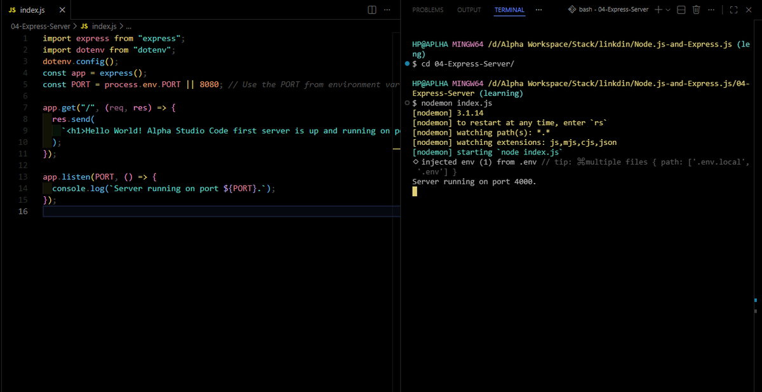Click 'Hello World!' heading string on line 9

pos(114,131)
